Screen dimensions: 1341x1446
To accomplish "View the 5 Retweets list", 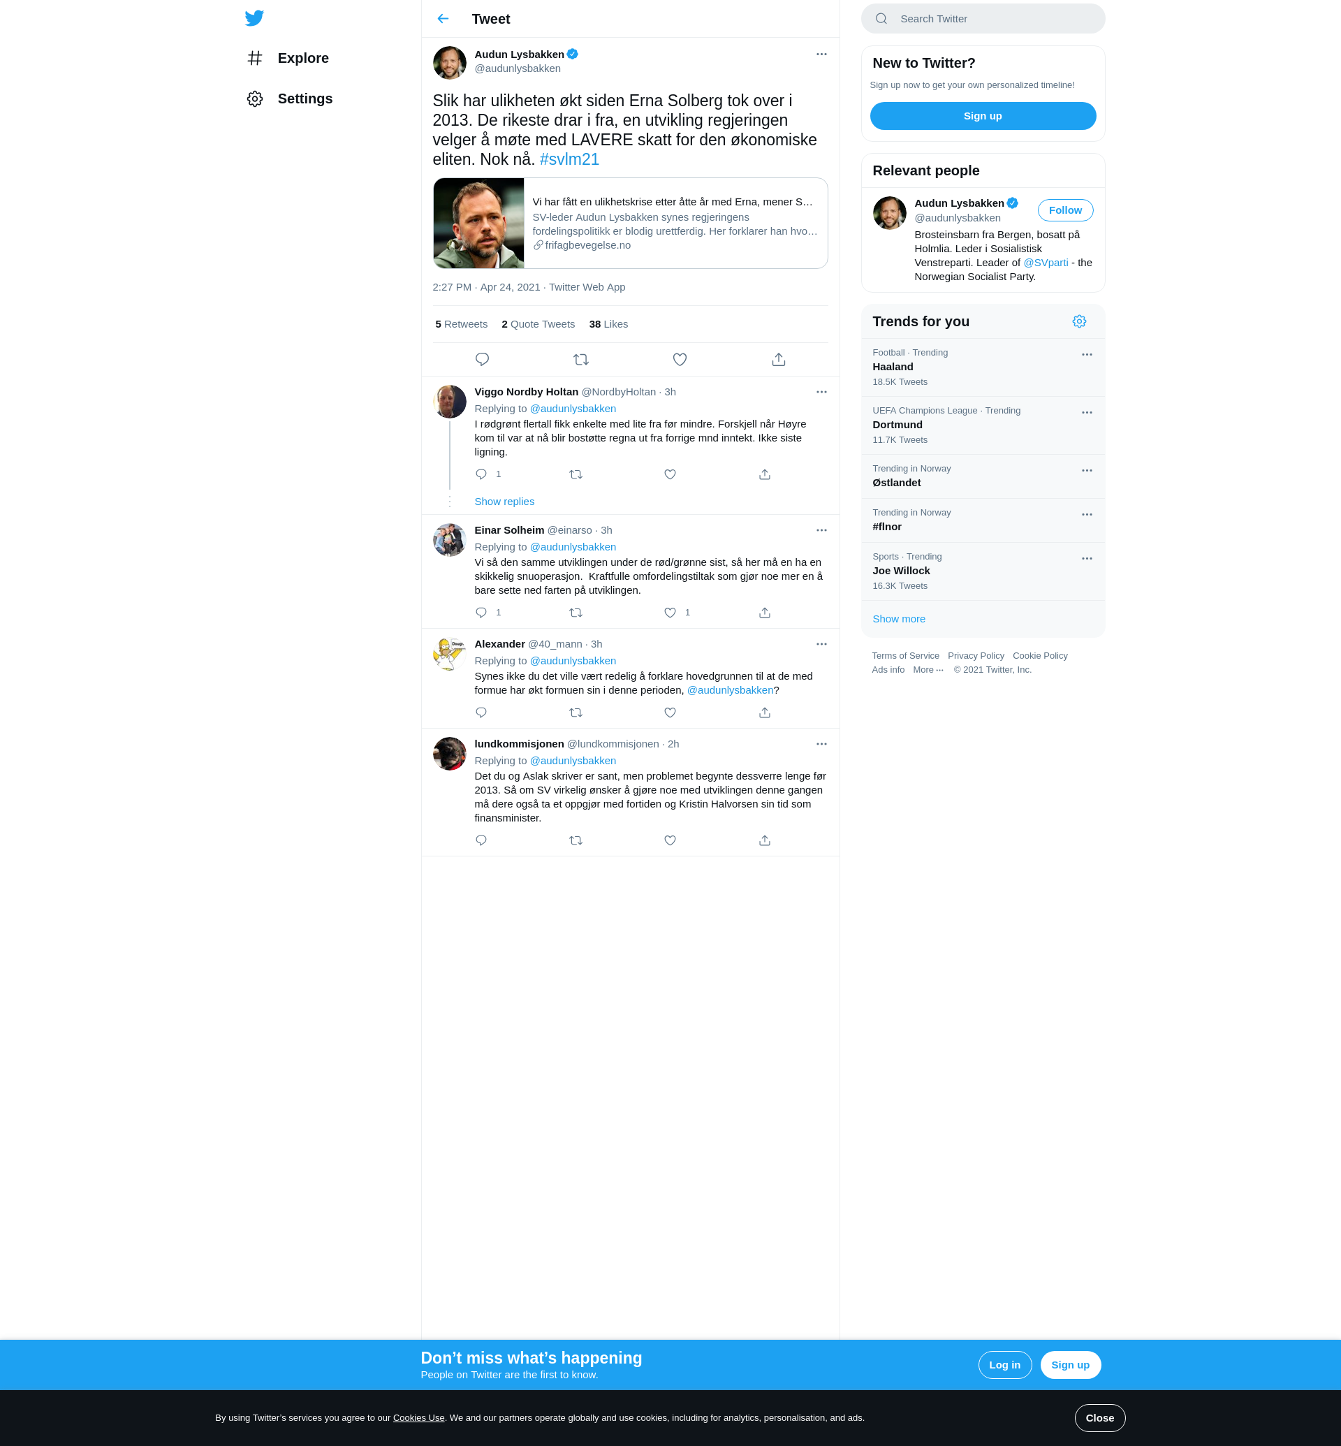I will [462, 325].
